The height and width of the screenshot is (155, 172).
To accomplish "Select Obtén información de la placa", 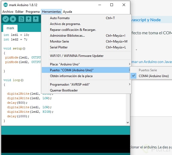I will (x=86, y=76).
